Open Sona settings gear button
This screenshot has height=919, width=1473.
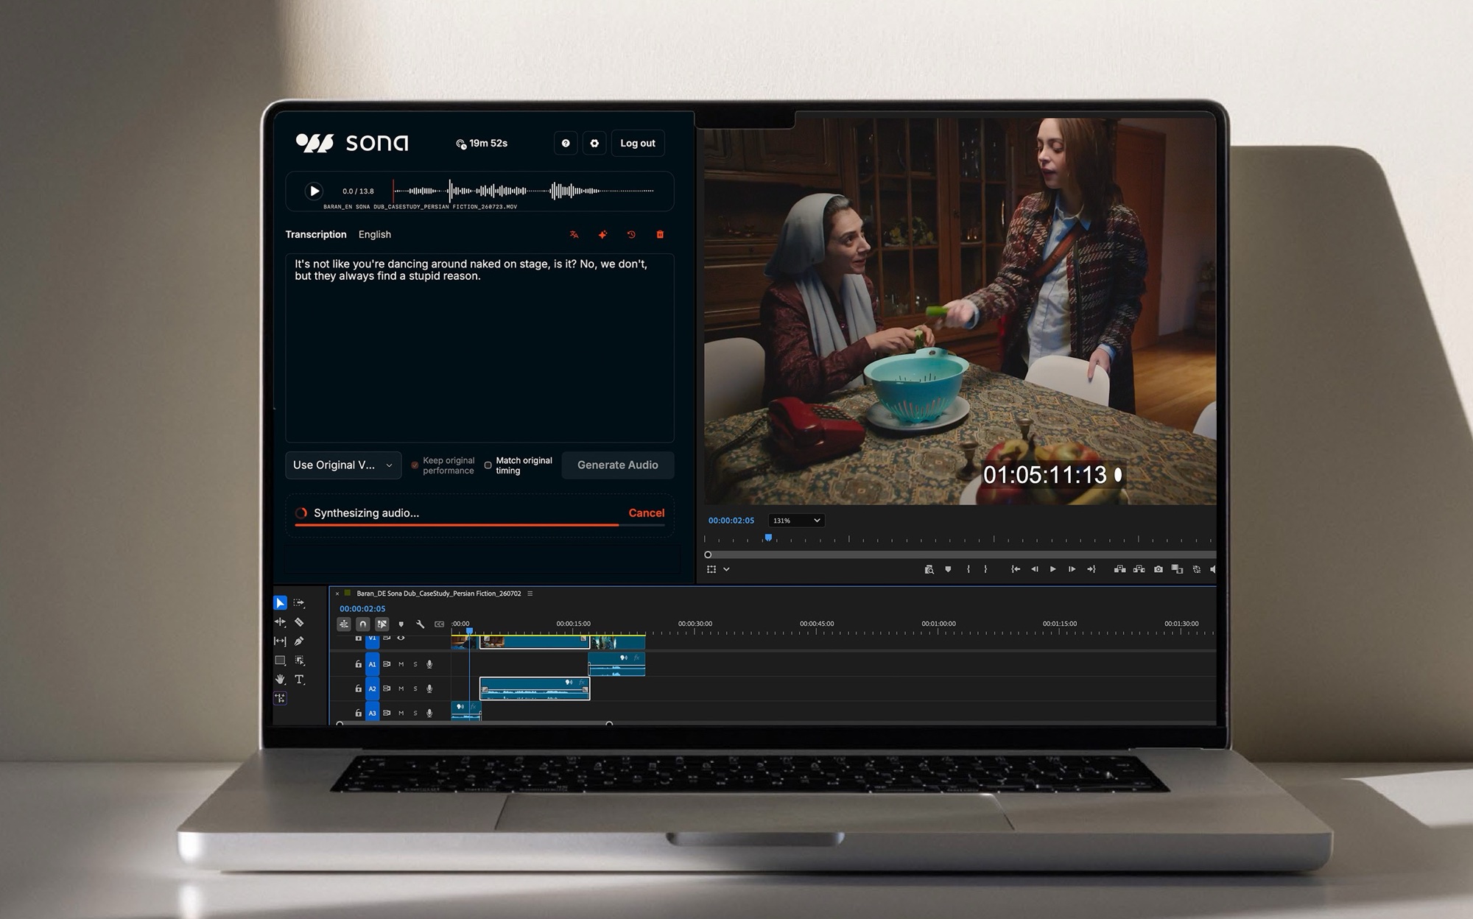pyautogui.click(x=594, y=144)
